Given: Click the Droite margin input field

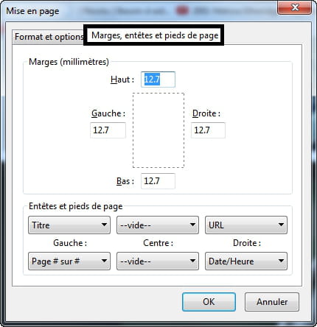Looking at the screenshot, I should [208, 130].
